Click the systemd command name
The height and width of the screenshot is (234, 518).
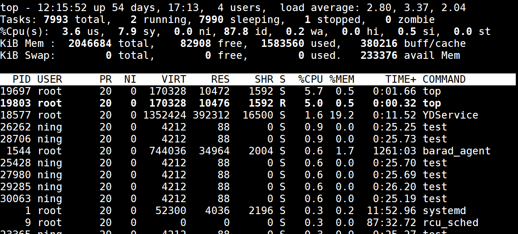coord(444,211)
